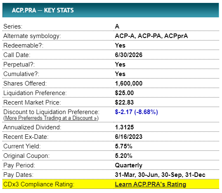Screen dimensions: 222x193
Task: Select the Pay Period label
Action: pos(19,165)
